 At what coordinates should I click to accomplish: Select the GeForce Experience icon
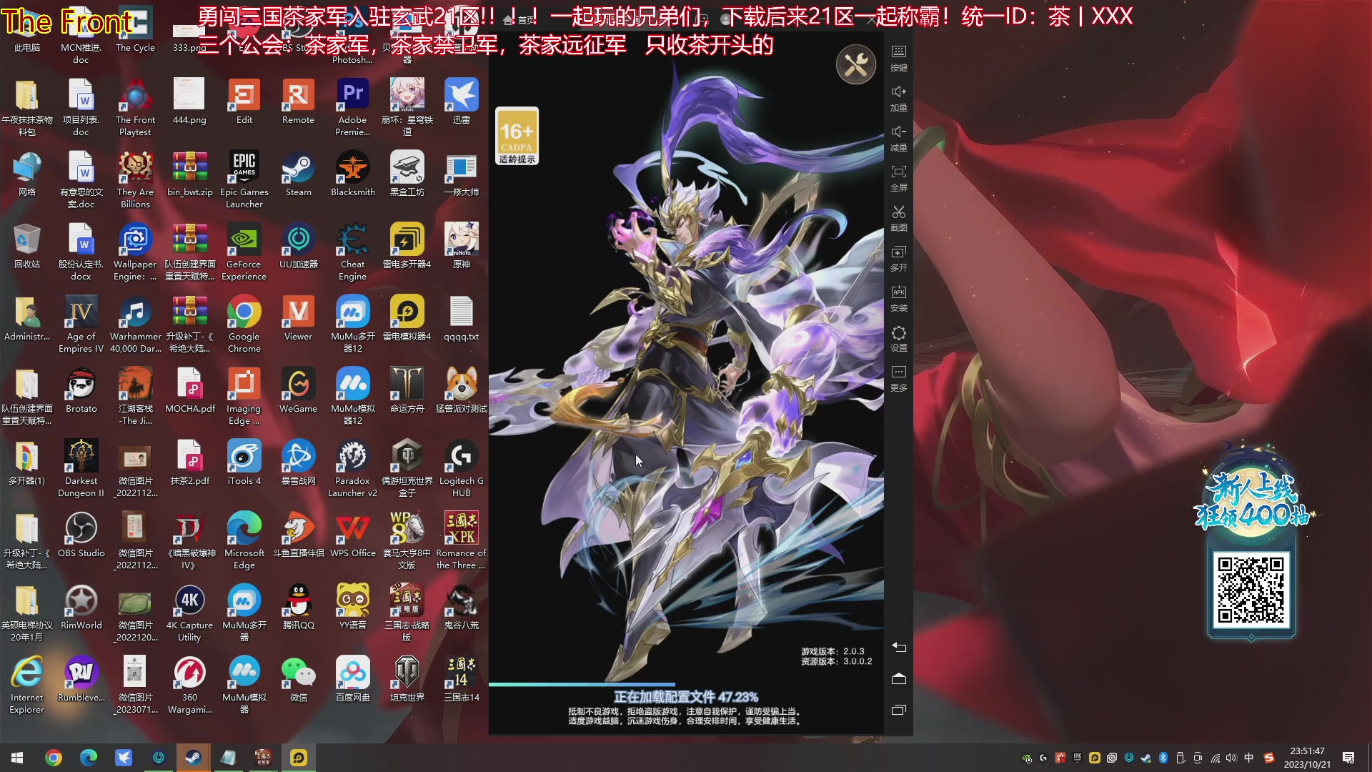244,252
